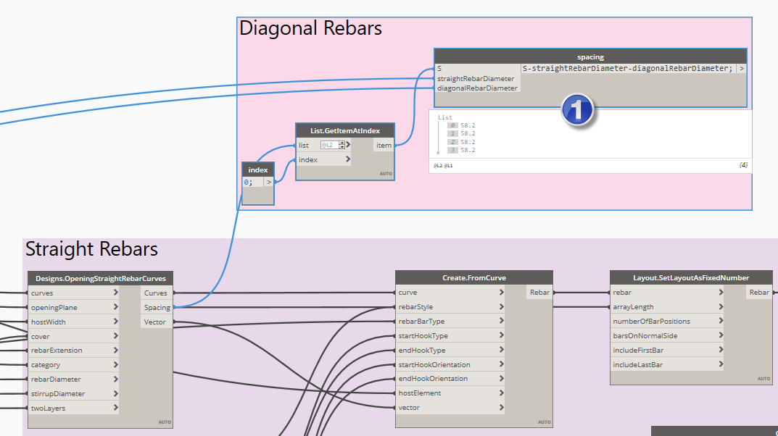
Task: Expand the twoLayers port chevron
Action: point(115,408)
